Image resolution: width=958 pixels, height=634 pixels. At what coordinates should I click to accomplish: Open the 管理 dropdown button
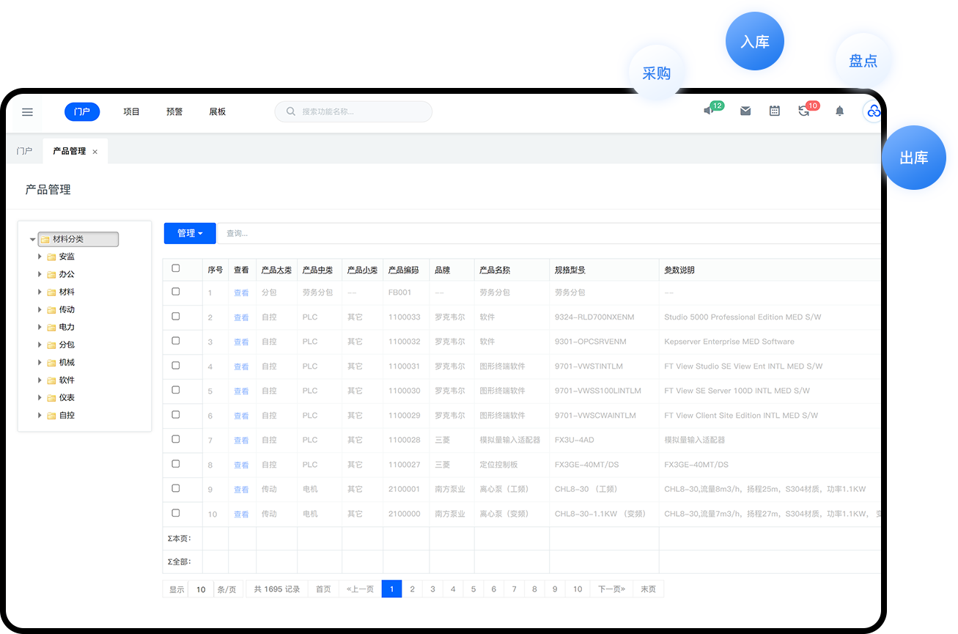coord(190,233)
